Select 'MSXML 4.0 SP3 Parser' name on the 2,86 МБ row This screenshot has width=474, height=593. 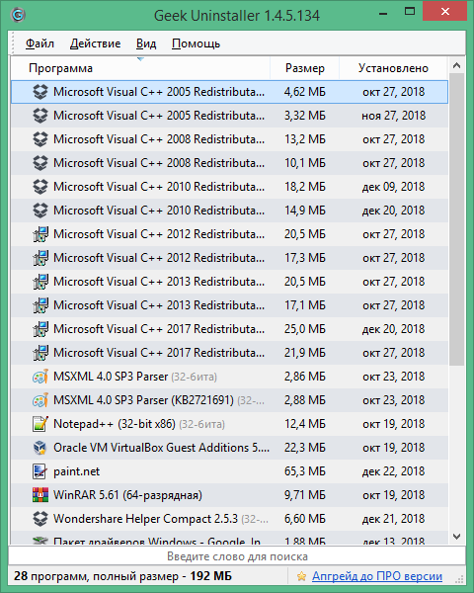pos(111,377)
